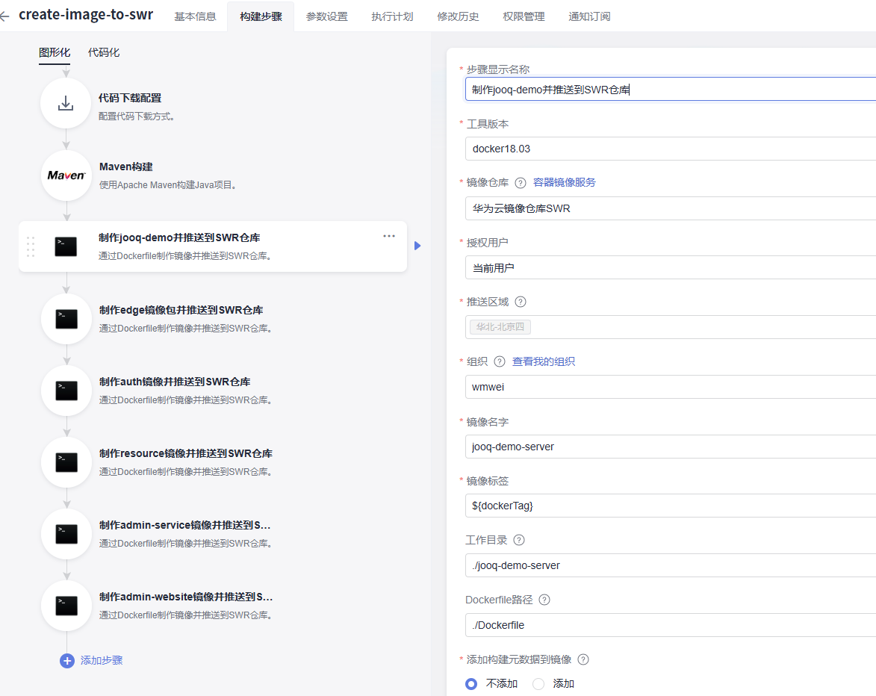Open the 容器镜像服务 link
This screenshot has width=876, height=696.
565,183
